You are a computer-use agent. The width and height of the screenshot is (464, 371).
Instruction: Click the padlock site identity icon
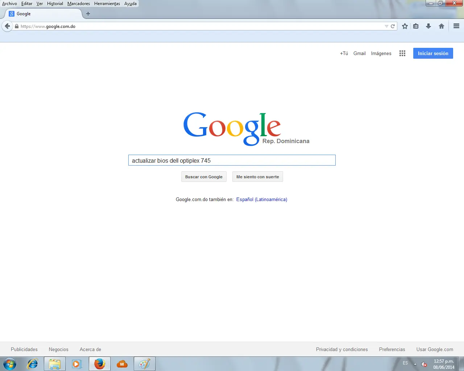[x=17, y=26]
